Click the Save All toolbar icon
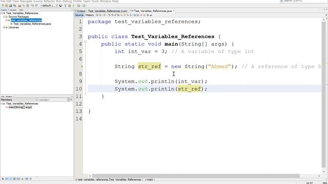328x184 pixels. [15, 6]
